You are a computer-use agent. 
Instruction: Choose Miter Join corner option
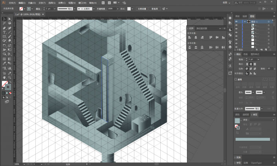pos(247,69)
